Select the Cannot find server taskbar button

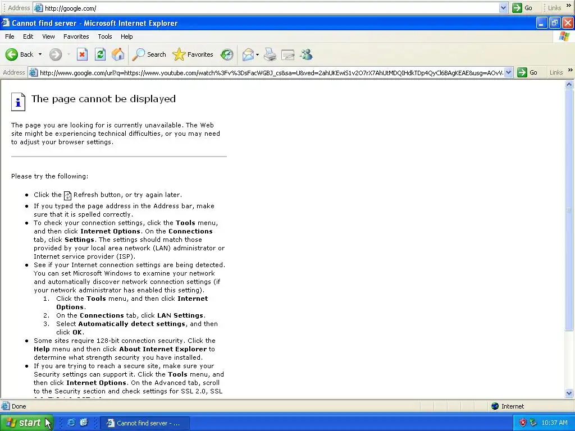145,423
